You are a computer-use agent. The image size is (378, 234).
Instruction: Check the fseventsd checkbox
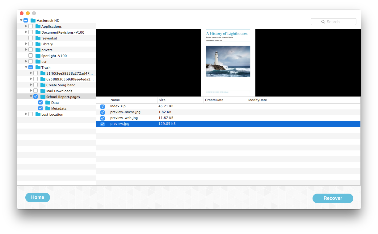point(31,38)
